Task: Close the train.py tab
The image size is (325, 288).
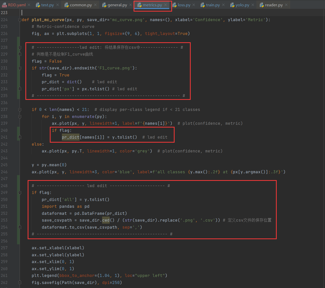Action: click(223, 5)
